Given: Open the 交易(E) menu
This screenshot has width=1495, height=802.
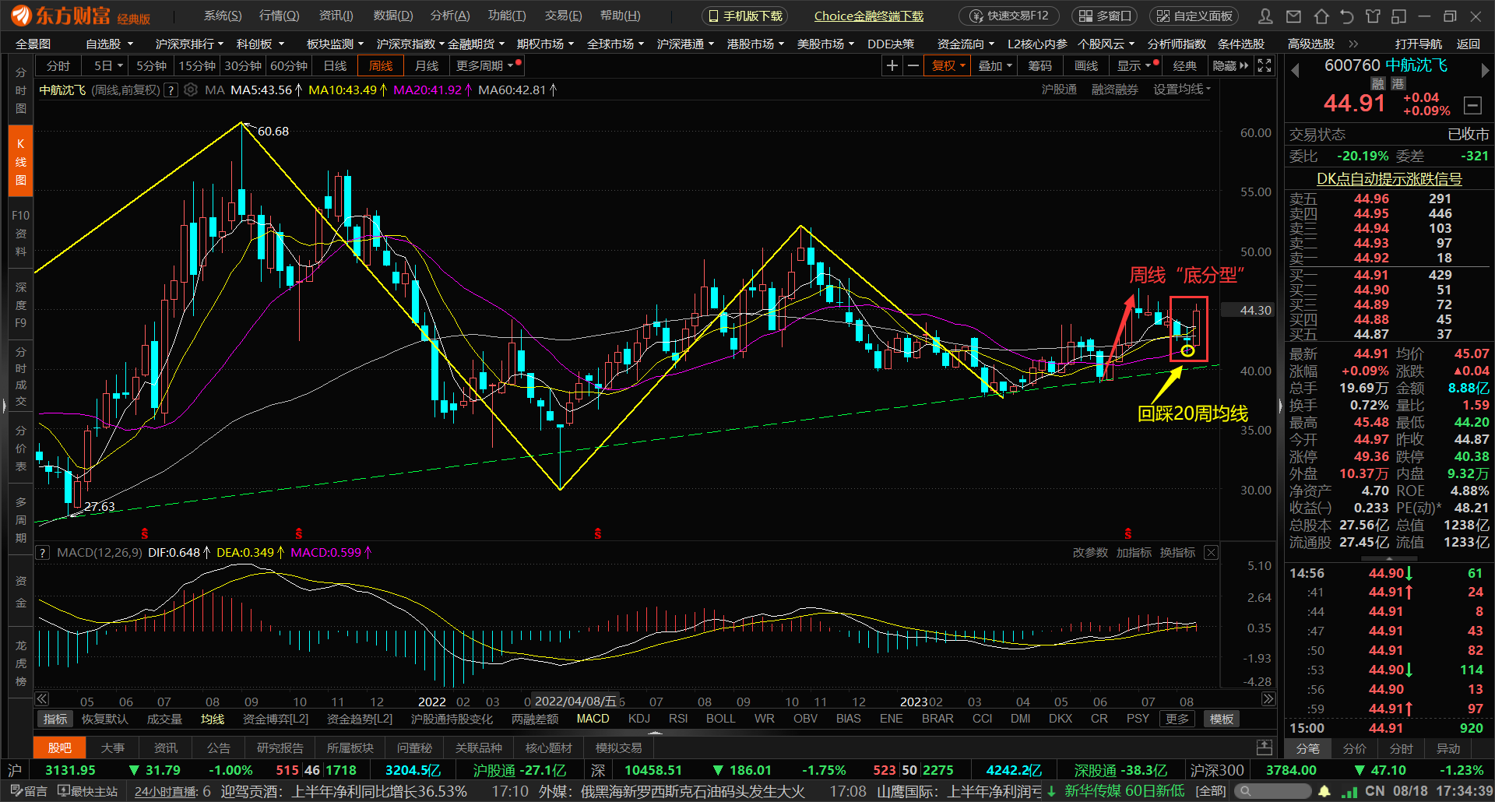Looking at the screenshot, I should point(563,16).
